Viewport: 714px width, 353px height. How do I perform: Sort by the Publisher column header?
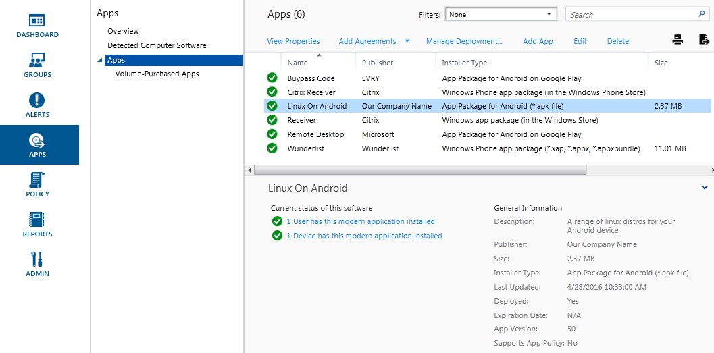click(x=378, y=63)
